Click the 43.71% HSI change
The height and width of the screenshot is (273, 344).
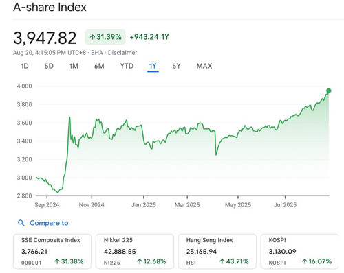234,261
